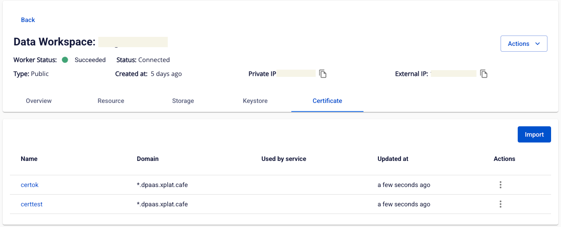Image resolution: width=561 pixels, height=227 pixels.
Task: Click the Updated at column header
Action: pyautogui.click(x=393, y=159)
